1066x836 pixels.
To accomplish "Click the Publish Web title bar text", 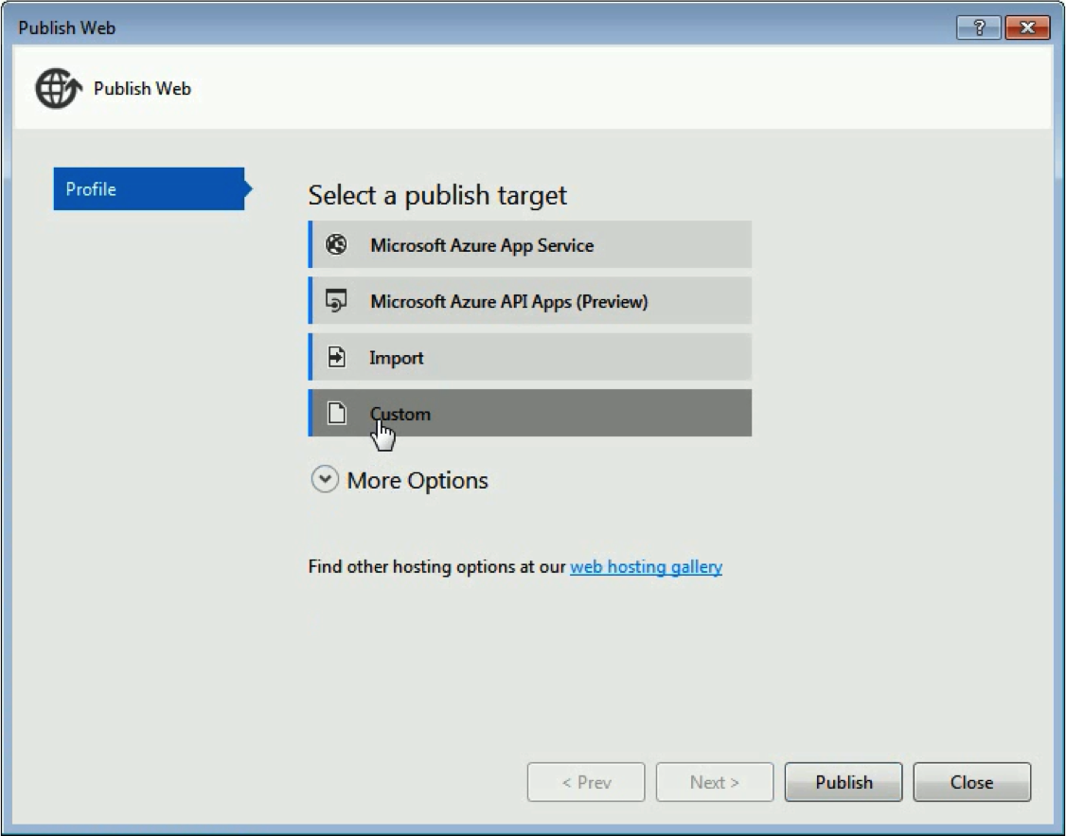I will click(66, 27).
